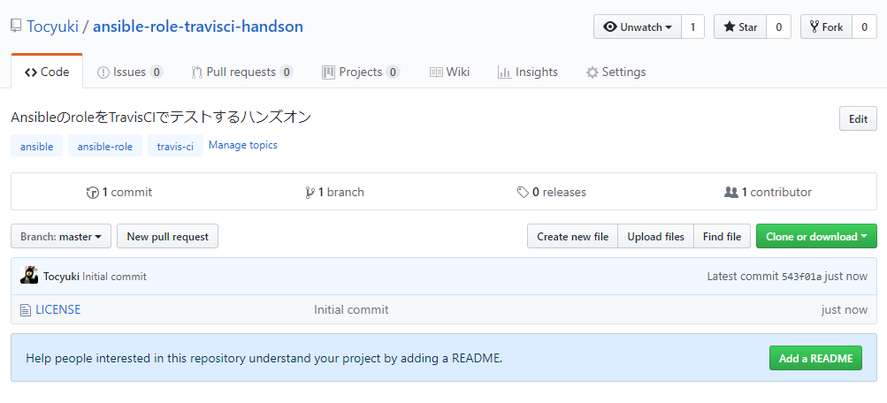
Task: Click the Tocyuki commit author name
Action: tap(61, 277)
